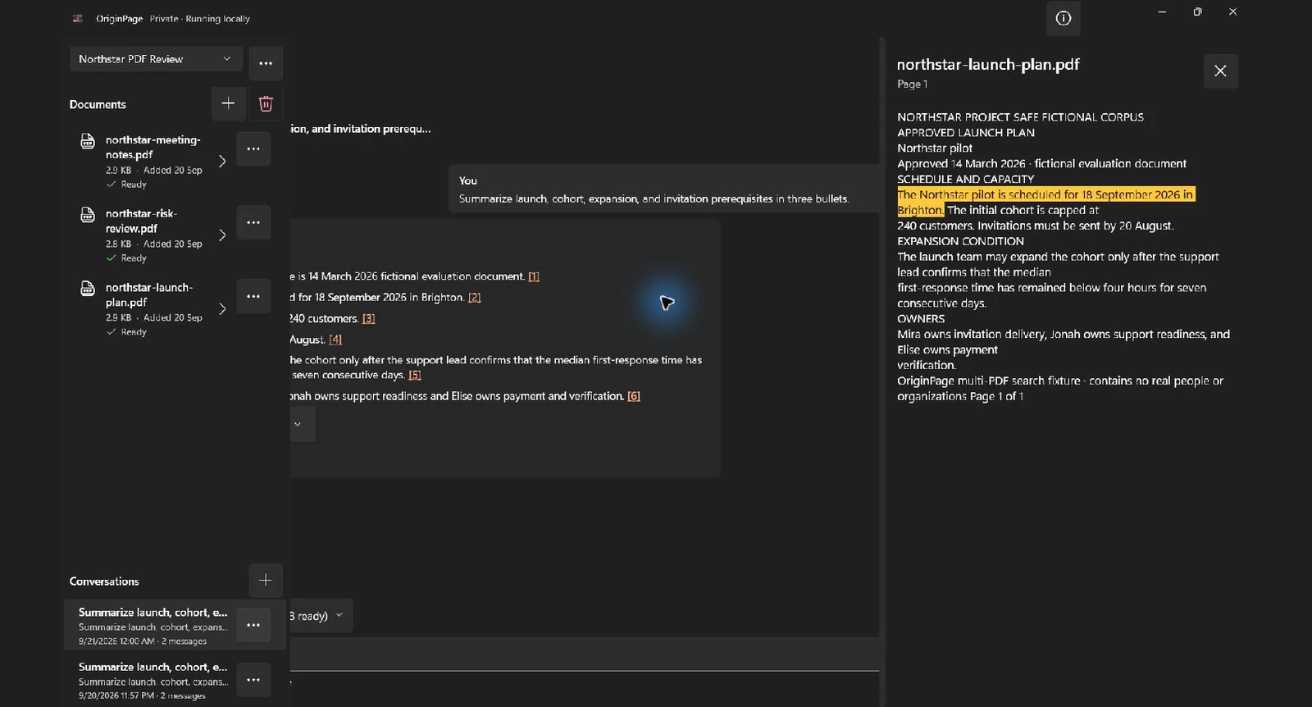Delete documents with the trash icon
Viewport: 1312px width, 707px height.
266,103
